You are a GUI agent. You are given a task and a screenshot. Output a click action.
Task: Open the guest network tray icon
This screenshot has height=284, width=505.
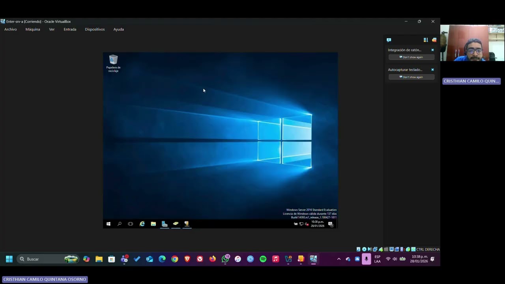[x=301, y=224]
